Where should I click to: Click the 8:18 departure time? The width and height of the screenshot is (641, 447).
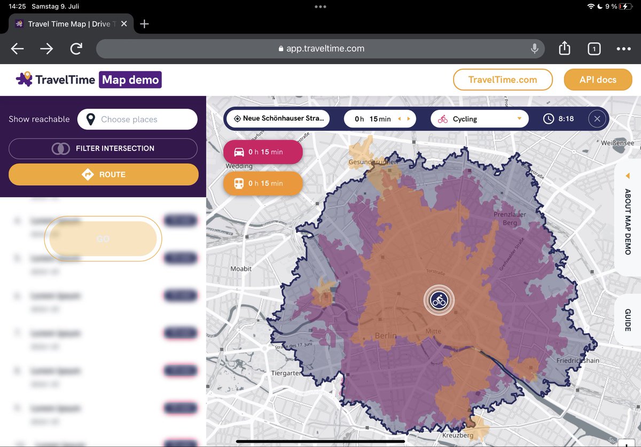pos(566,119)
